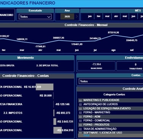The height and width of the screenshot is (139, 143).
Task: Click the 2.2. IMPOSTOS label
Action: pos(13,113)
